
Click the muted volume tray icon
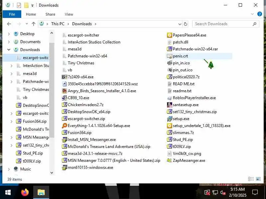(x=222, y=192)
